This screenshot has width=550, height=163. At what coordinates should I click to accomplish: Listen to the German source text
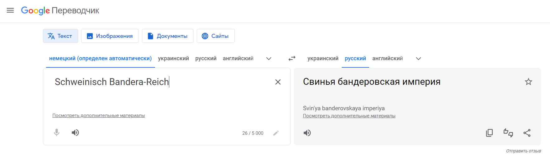[x=75, y=133]
